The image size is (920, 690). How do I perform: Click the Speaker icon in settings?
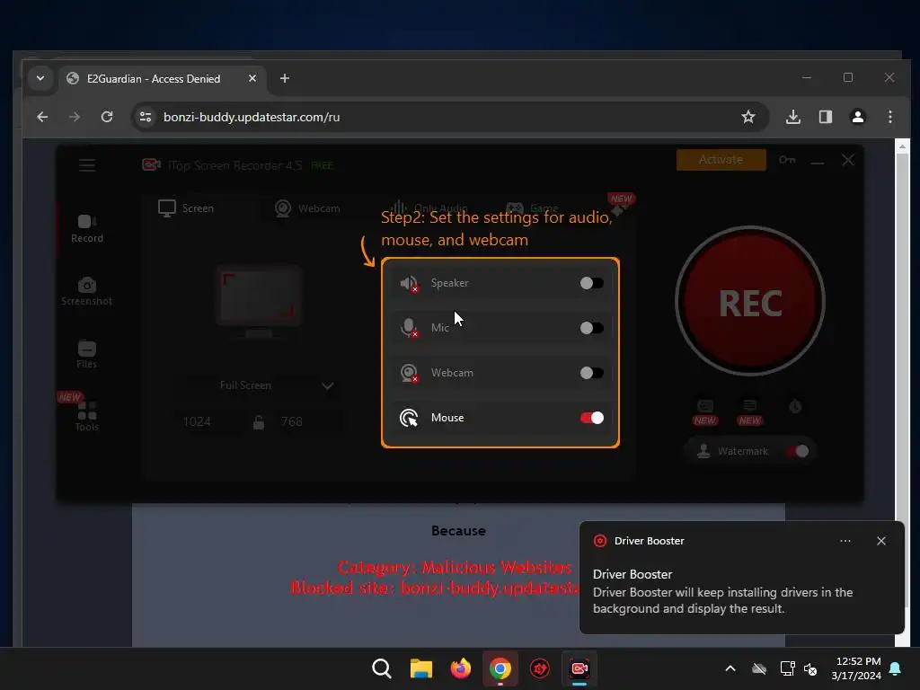pos(409,283)
